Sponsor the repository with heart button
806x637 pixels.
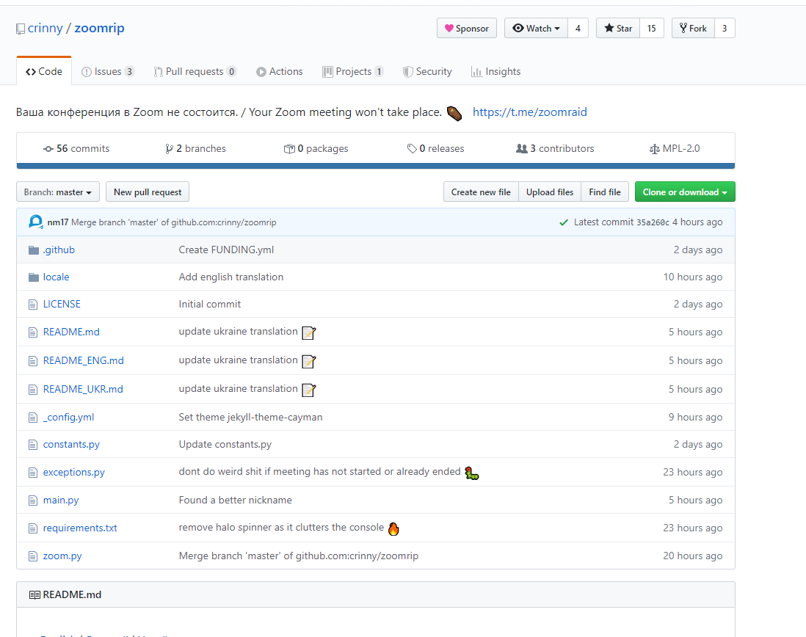pos(466,29)
